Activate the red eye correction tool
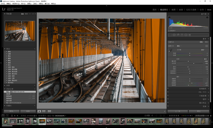This screenshot has height=128, width=213. coord(178,35)
